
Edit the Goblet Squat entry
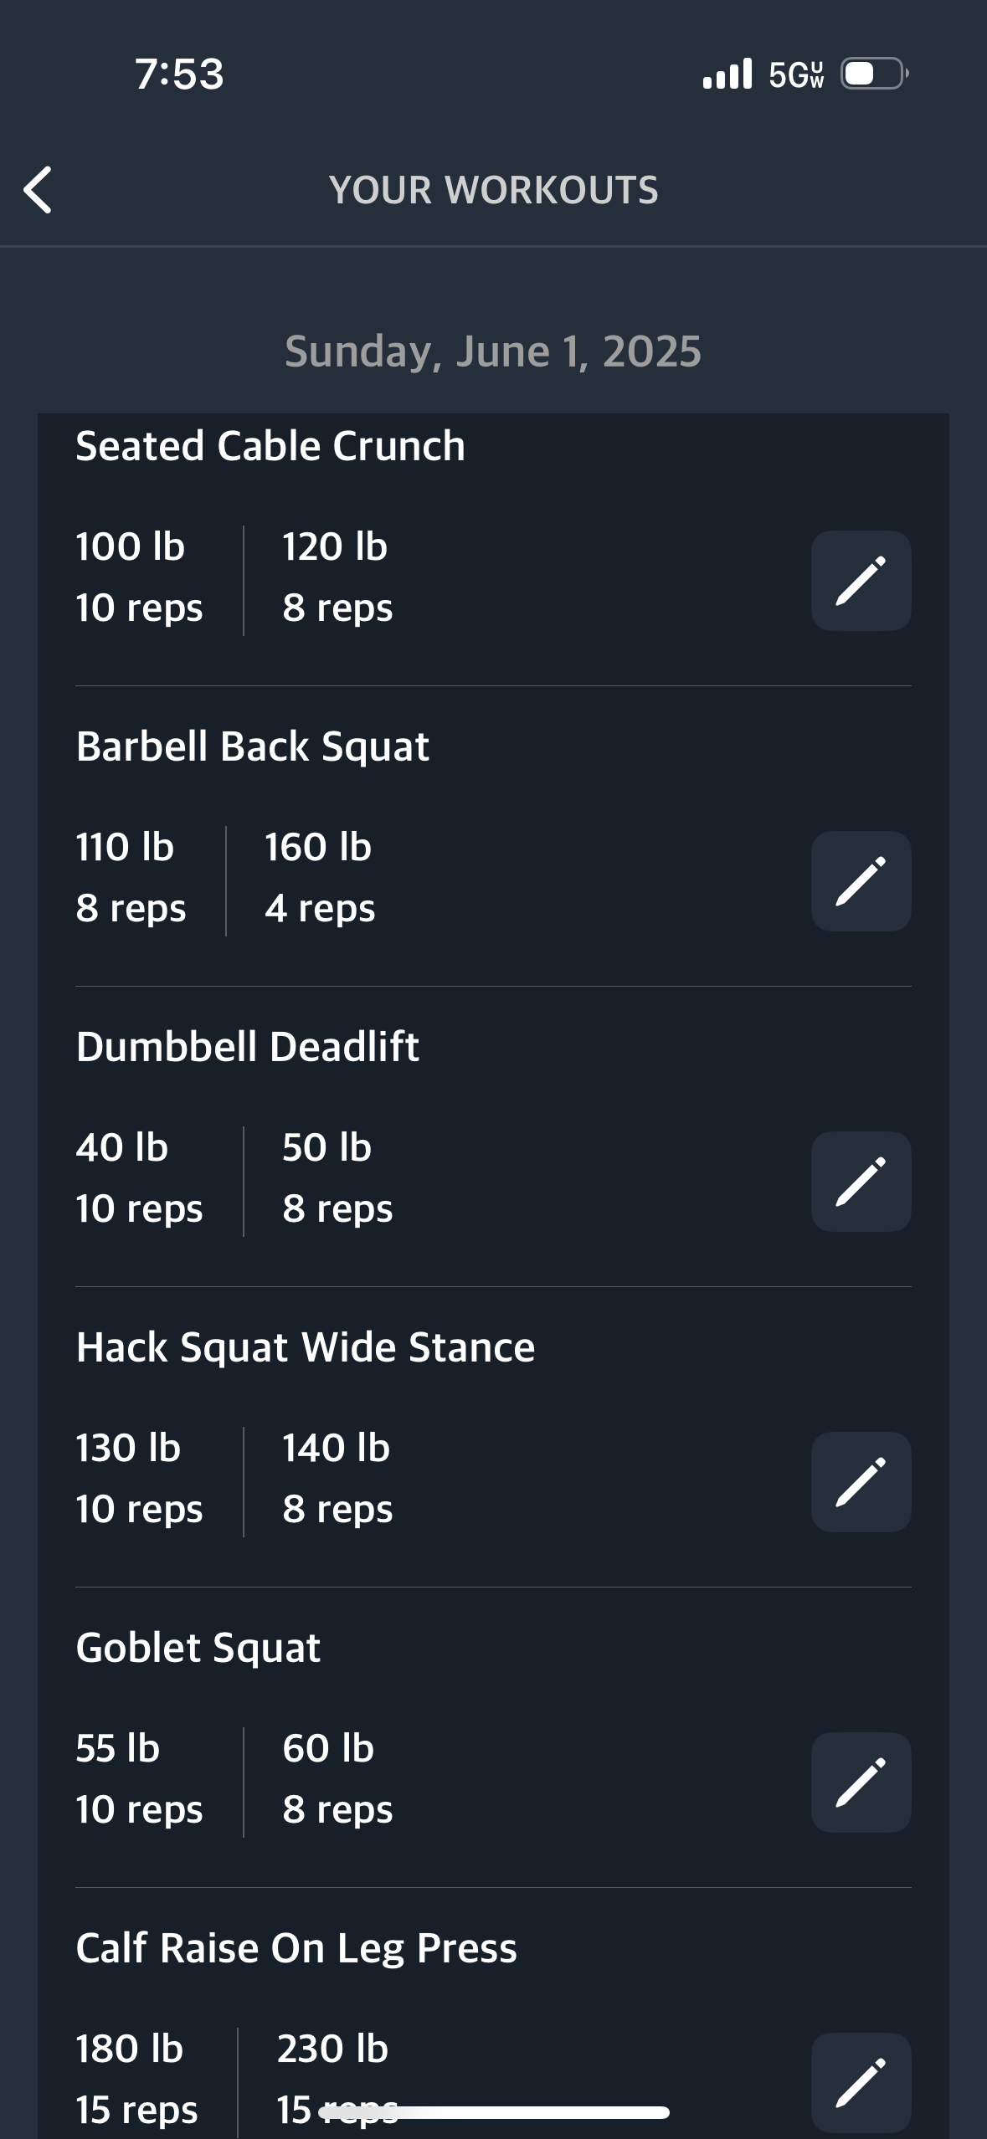coord(861,1782)
